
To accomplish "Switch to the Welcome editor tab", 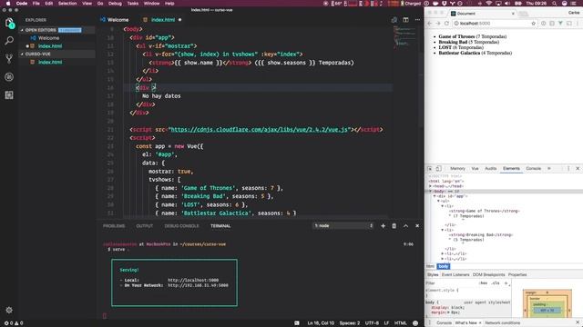I will click(115, 20).
